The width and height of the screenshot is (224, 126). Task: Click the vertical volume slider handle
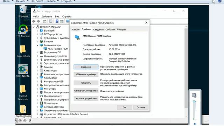pos(194,101)
